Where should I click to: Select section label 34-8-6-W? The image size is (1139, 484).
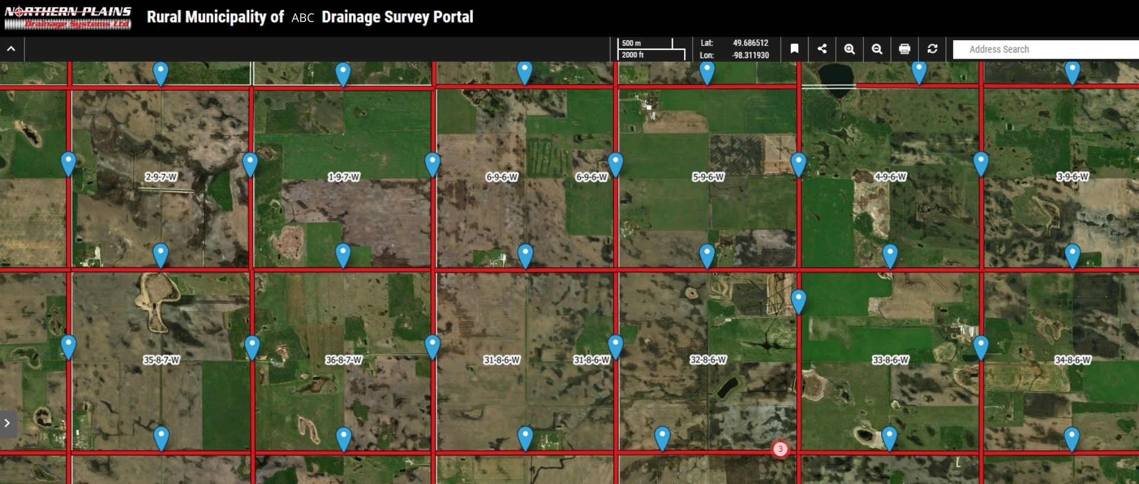tap(1073, 360)
